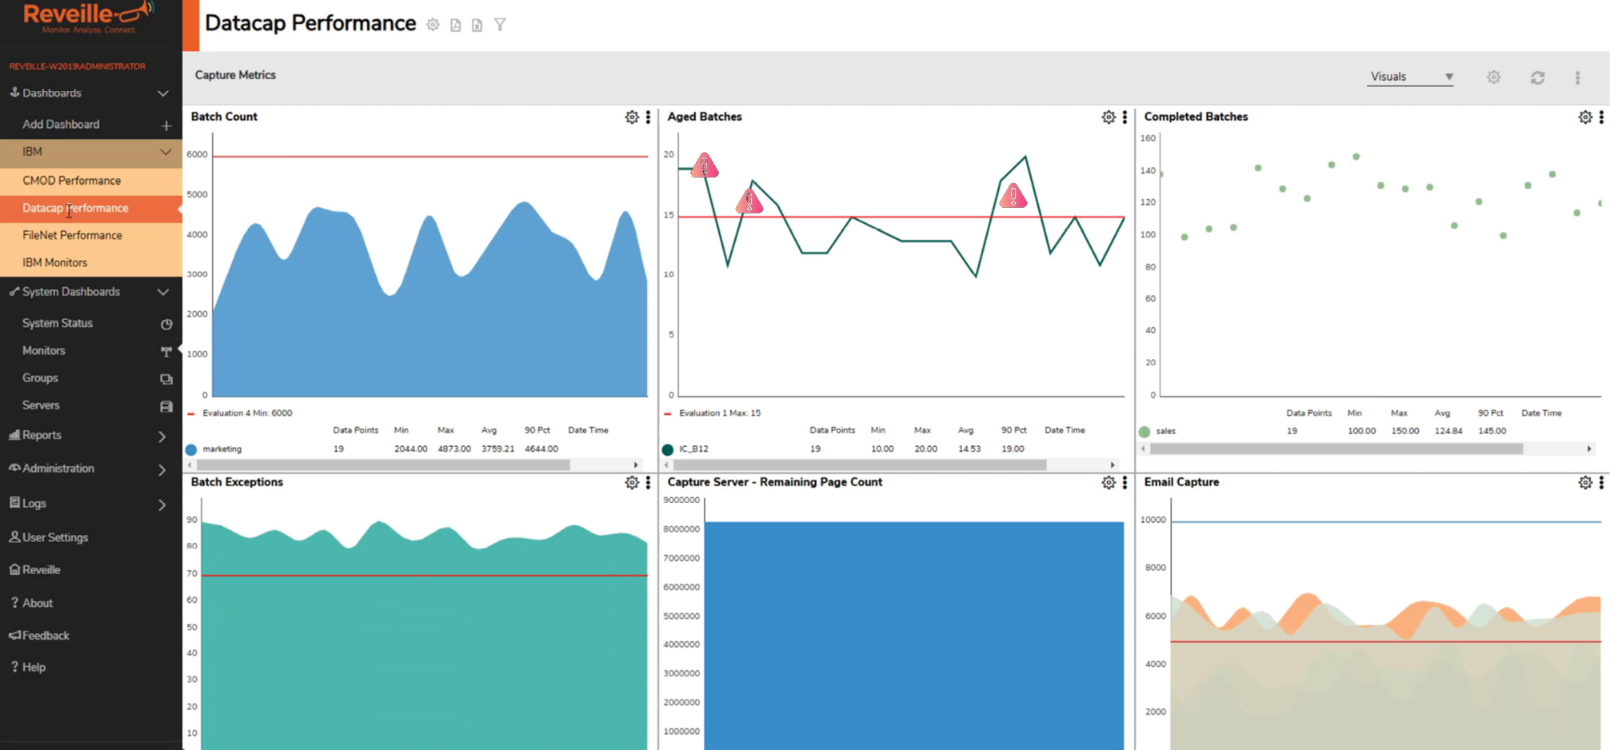Click the Servers icon in sidebar
1610x750 pixels.
click(166, 406)
